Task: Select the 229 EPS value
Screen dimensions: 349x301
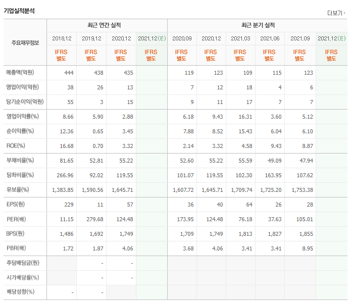Action: coord(69,205)
